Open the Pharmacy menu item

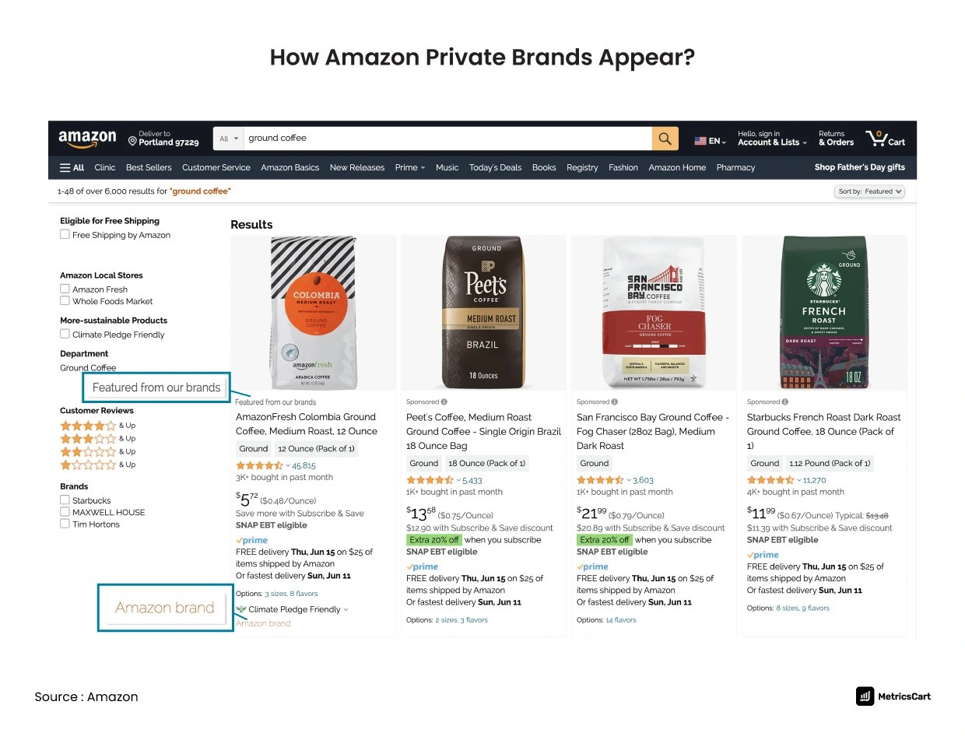click(735, 167)
